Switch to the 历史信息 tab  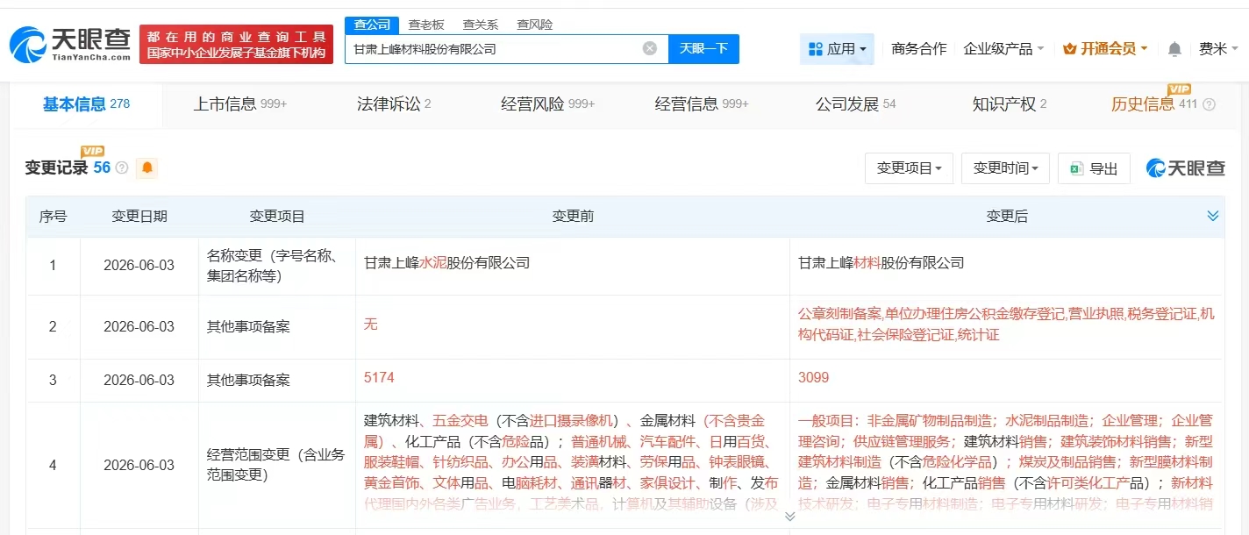pos(1154,104)
